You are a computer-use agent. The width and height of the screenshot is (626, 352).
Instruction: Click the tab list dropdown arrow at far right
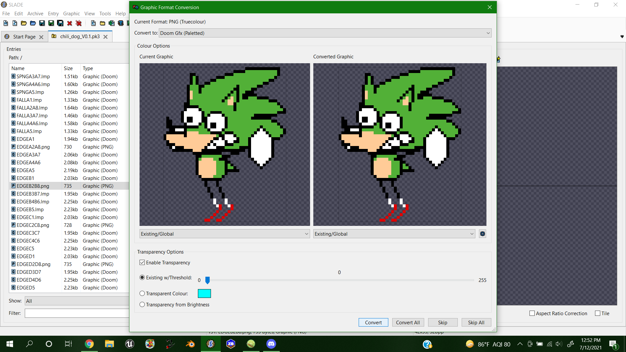click(x=622, y=37)
